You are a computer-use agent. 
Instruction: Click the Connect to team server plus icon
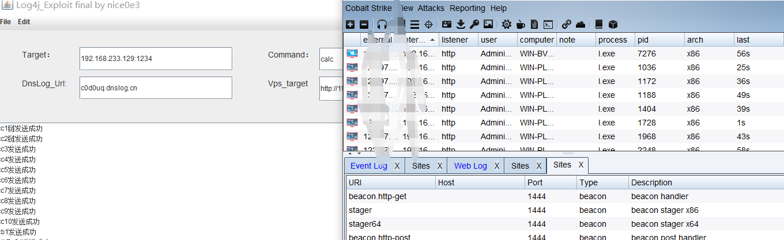point(350,24)
